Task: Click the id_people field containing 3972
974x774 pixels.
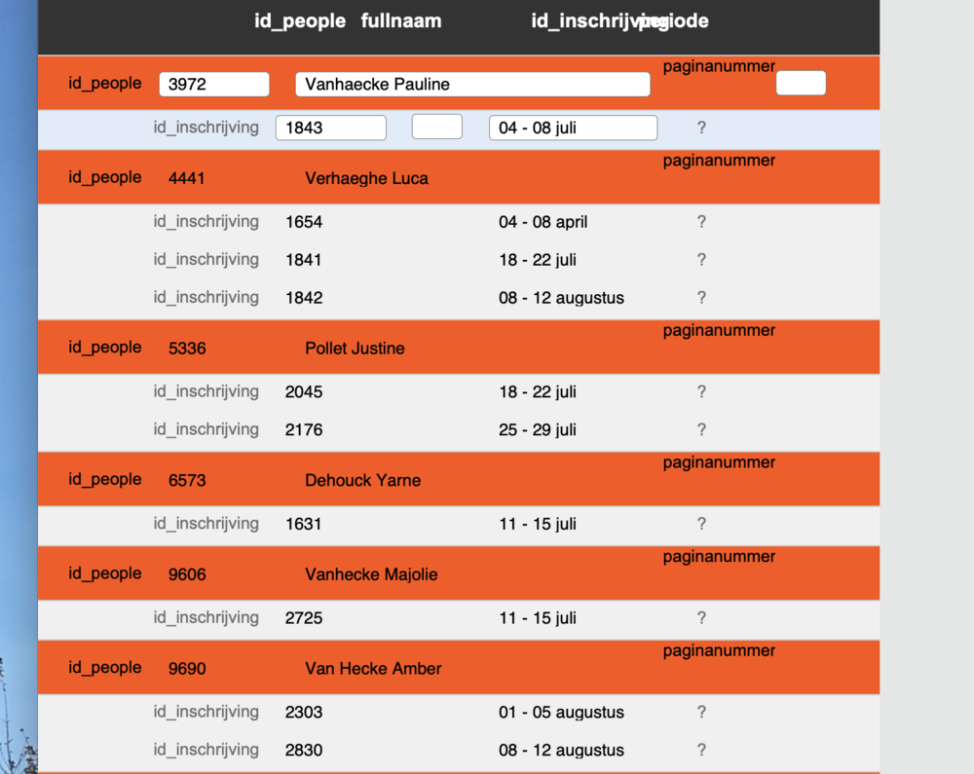Action: 213,85
